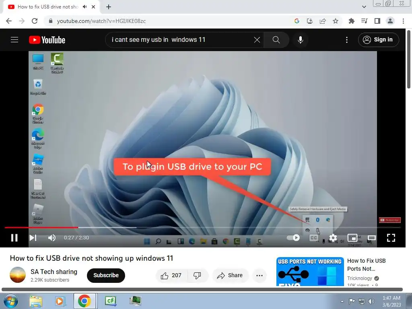The image size is (412, 309).
Task: Share this page from address bar
Action: click(x=323, y=21)
